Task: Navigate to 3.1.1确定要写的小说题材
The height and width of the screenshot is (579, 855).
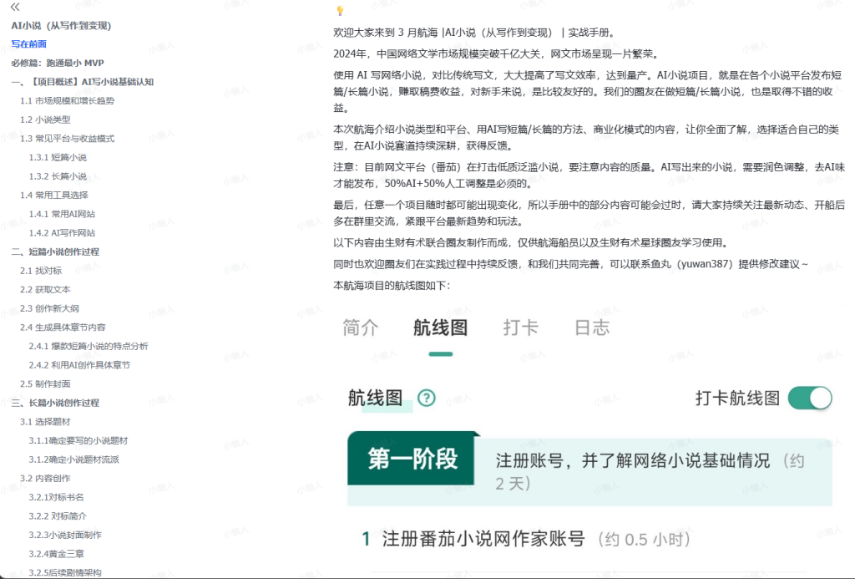Action: (78, 440)
